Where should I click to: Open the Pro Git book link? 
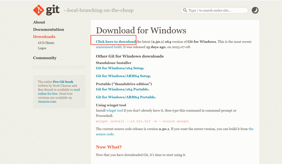(x=63, y=82)
